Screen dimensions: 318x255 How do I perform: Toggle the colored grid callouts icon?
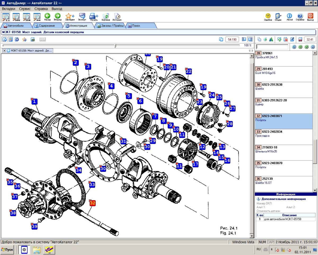(x=11, y=40)
